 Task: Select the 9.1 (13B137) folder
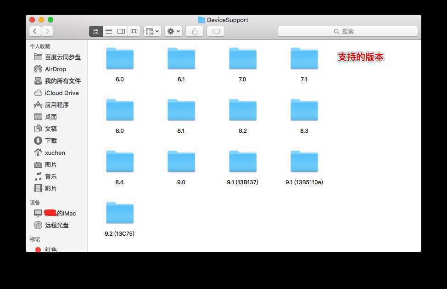[243, 161]
